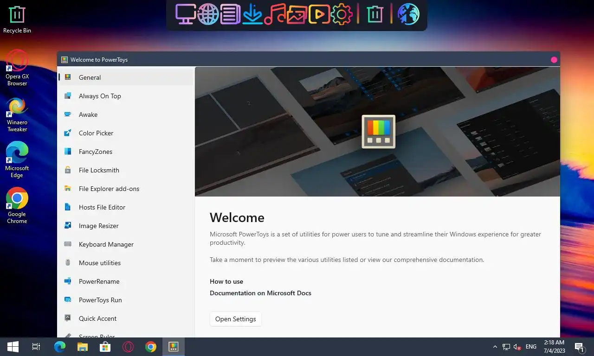Click the Open Settings button
594x356 pixels.
coord(236,319)
